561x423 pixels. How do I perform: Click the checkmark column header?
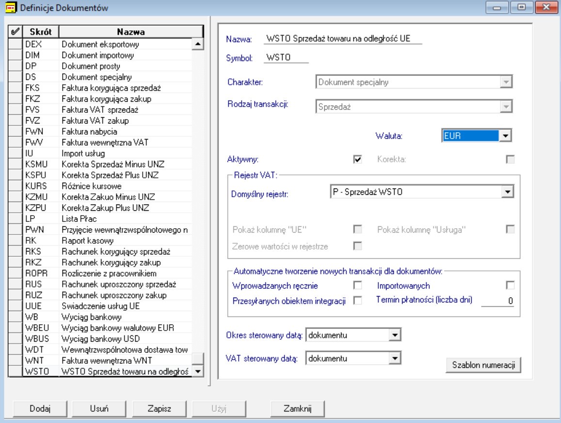coord(16,32)
